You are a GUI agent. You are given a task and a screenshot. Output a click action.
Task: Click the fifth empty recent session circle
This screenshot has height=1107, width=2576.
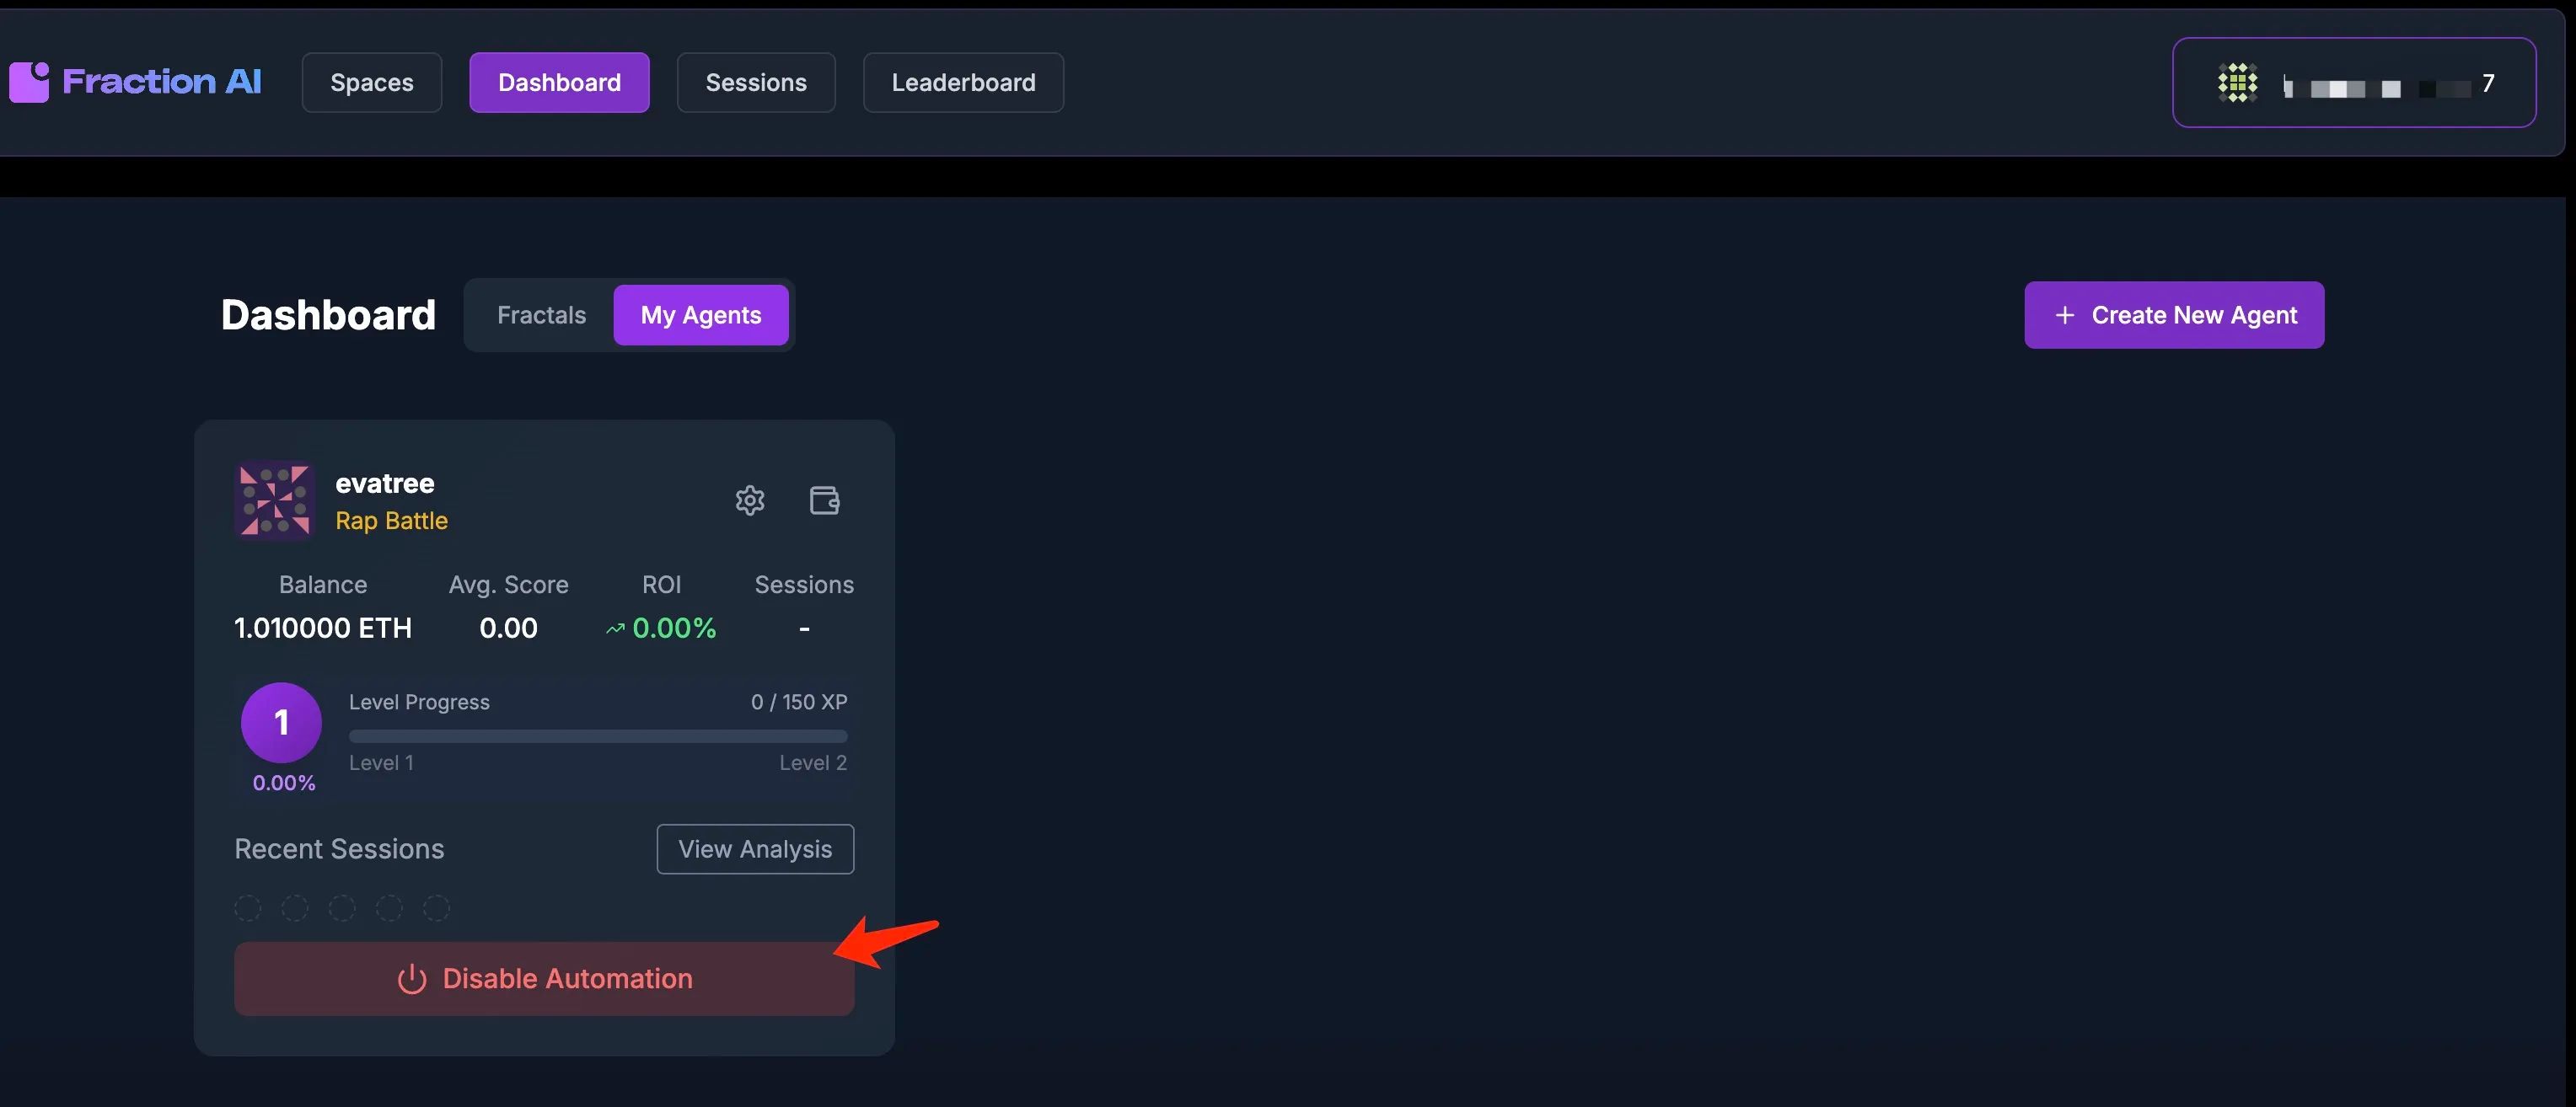point(436,908)
